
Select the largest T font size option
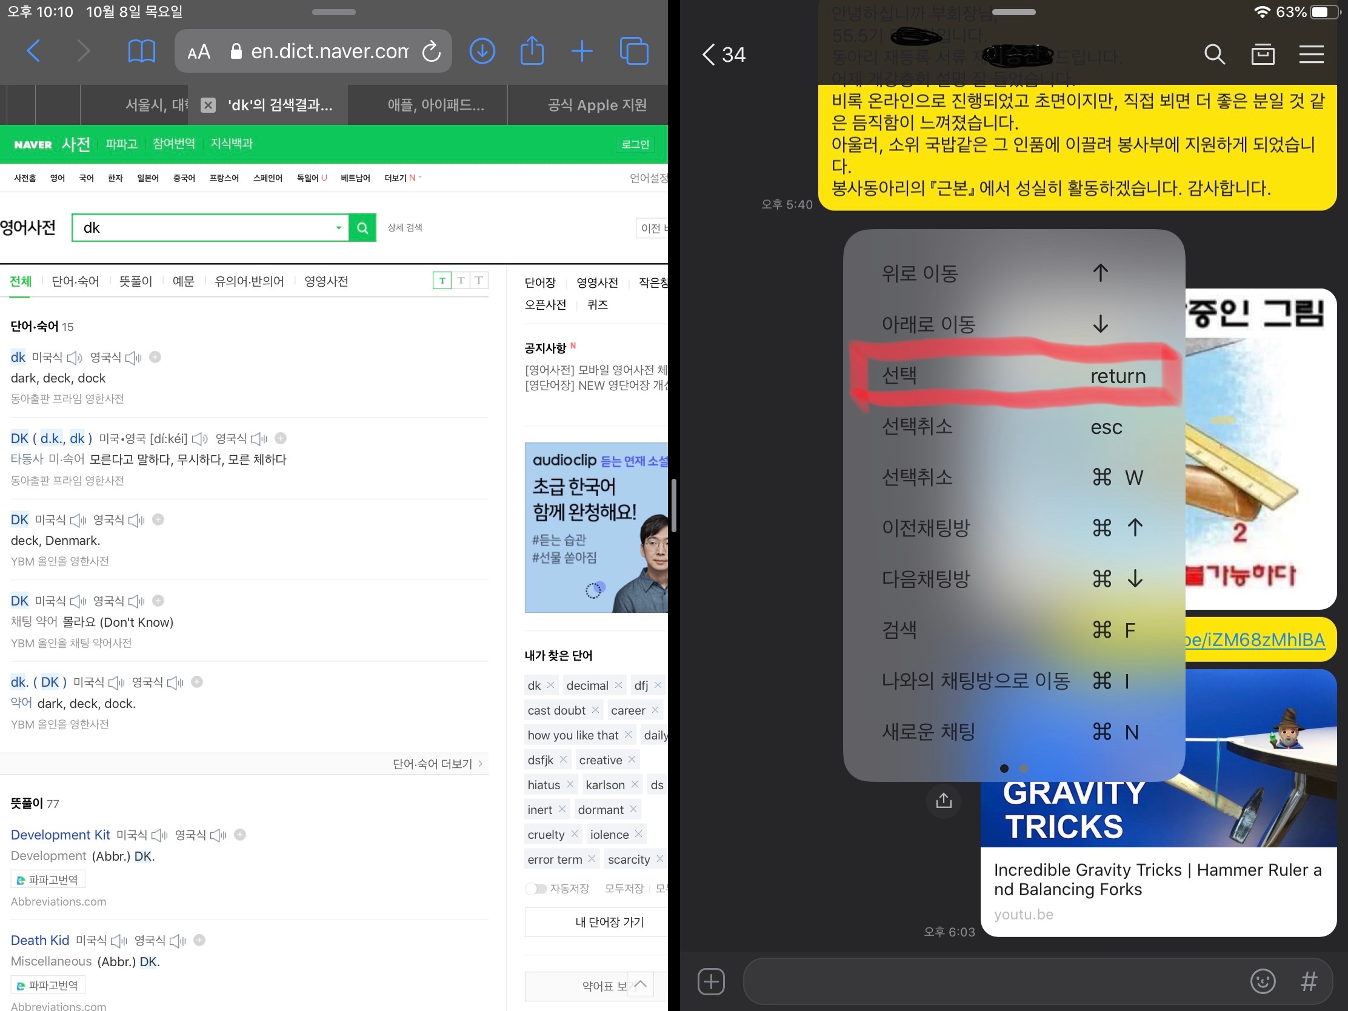pos(479,280)
